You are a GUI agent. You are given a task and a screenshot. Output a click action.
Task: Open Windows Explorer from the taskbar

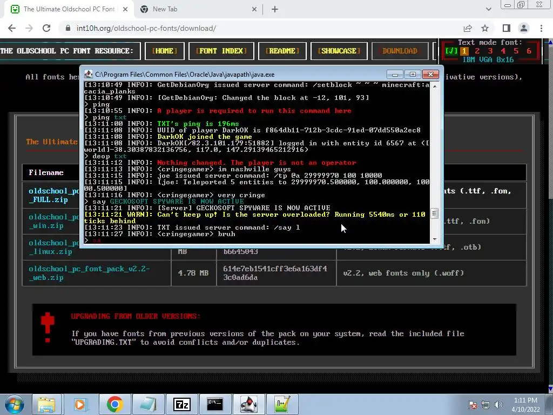pyautogui.click(x=46, y=404)
